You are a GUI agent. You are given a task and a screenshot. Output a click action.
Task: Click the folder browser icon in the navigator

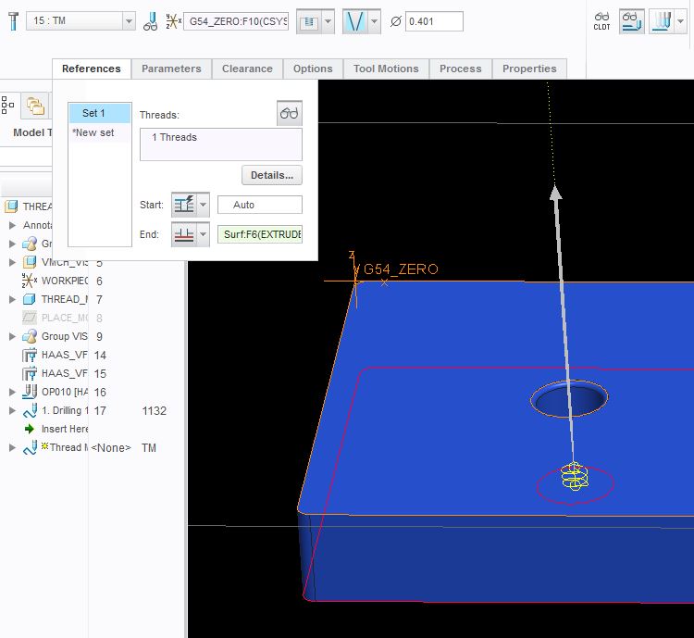(35, 106)
